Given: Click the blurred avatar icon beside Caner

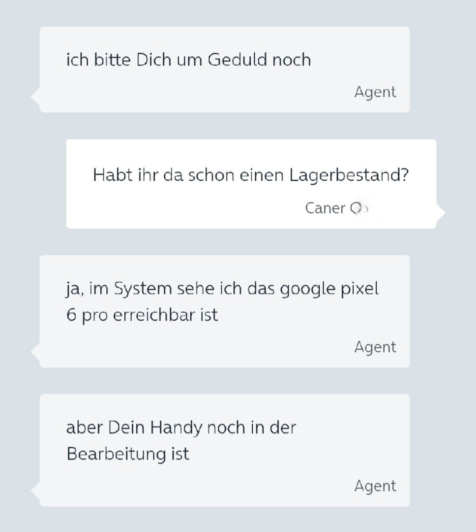Looking at the screenshot, I should click(358, 208).
